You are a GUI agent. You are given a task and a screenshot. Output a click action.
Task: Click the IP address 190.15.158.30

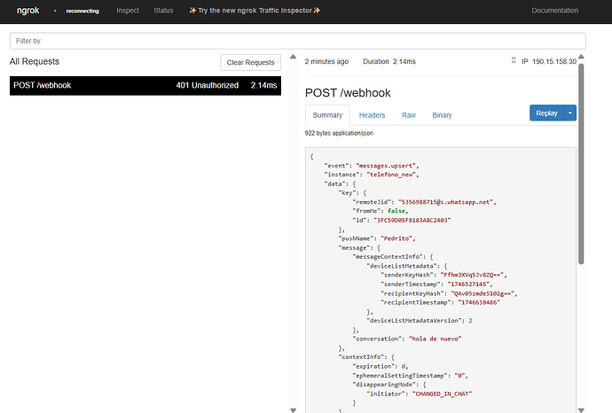[554, 62]
